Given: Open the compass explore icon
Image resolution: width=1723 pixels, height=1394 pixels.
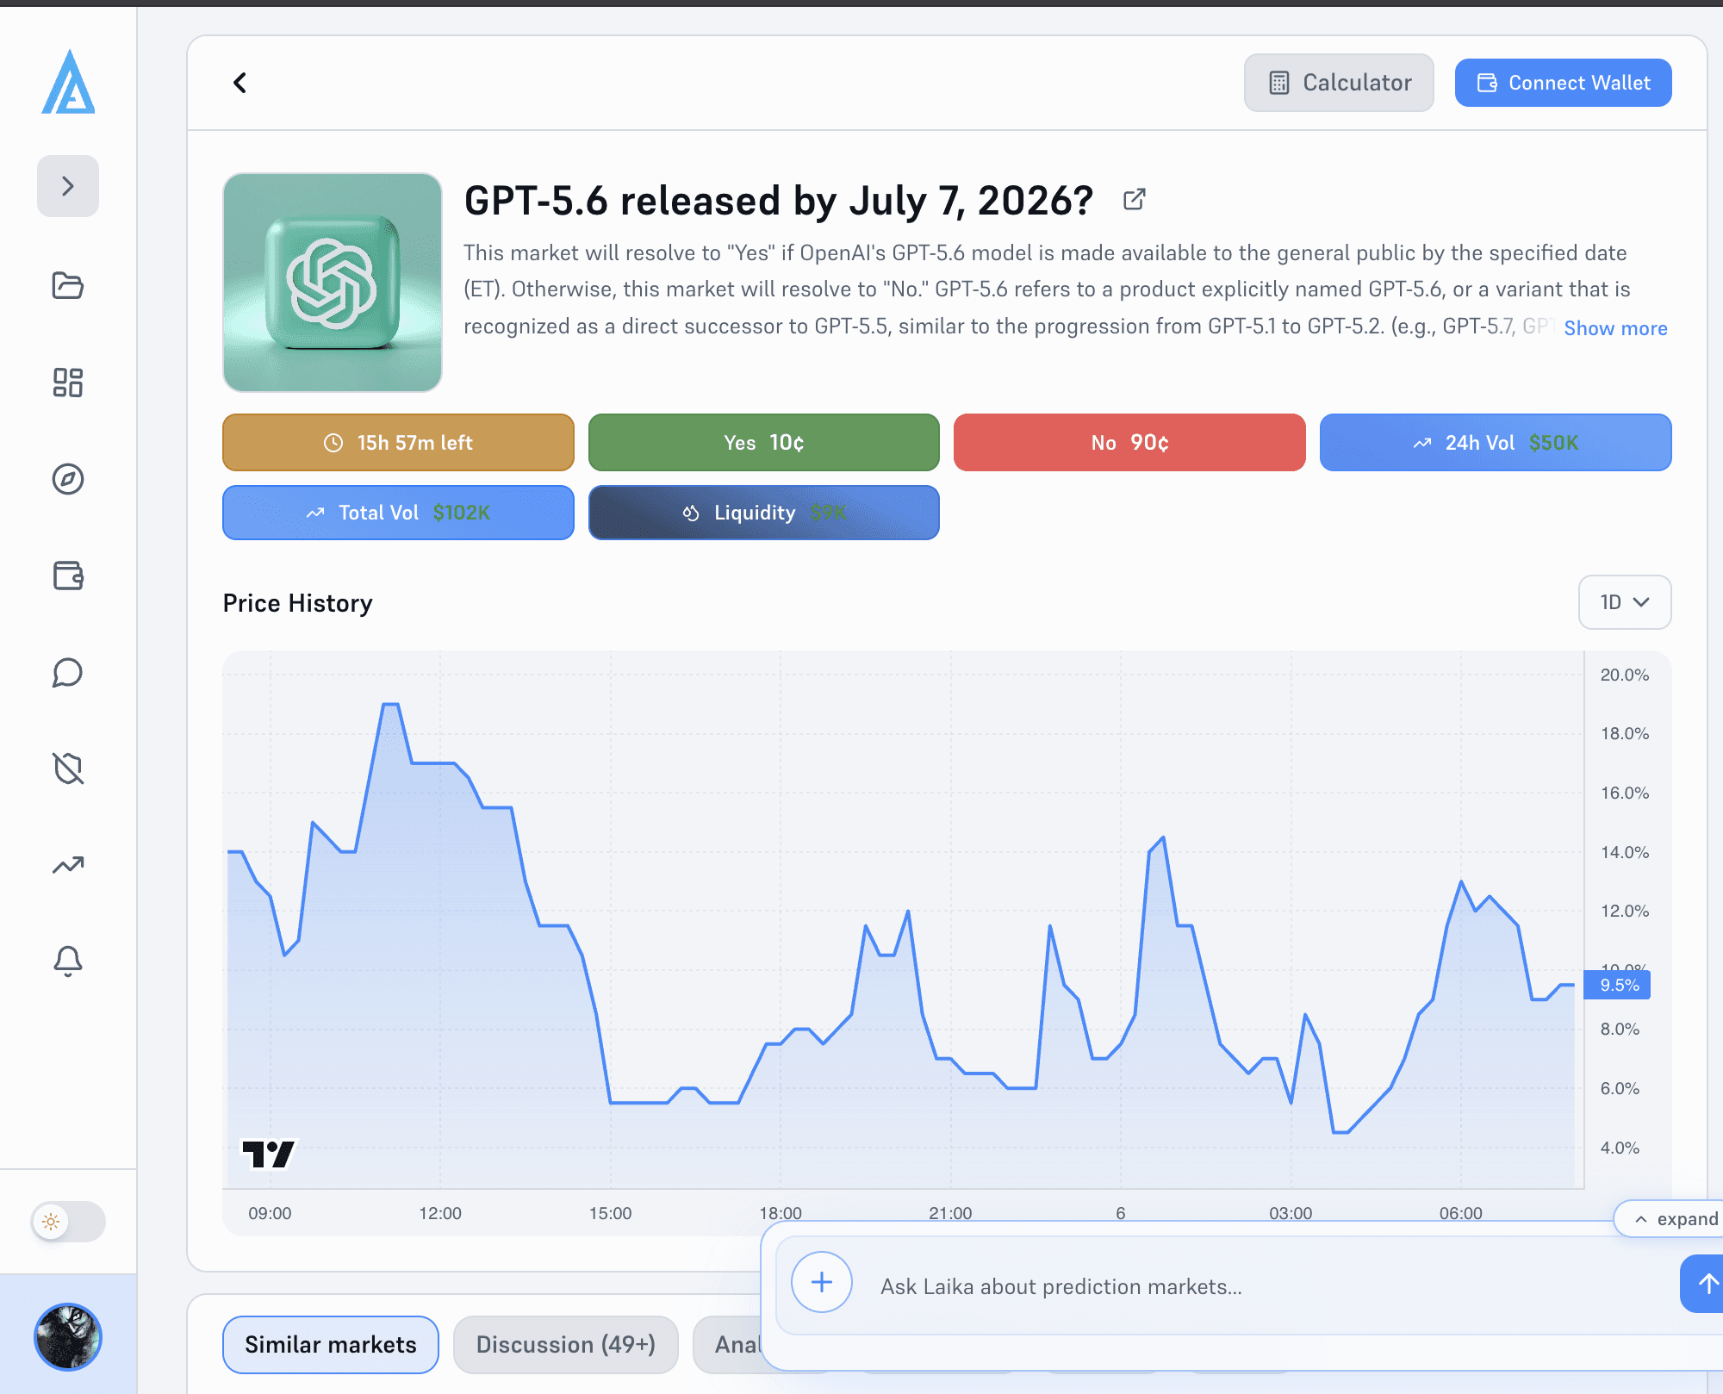Looking at the screenshot, I should (x=68, y=479).
